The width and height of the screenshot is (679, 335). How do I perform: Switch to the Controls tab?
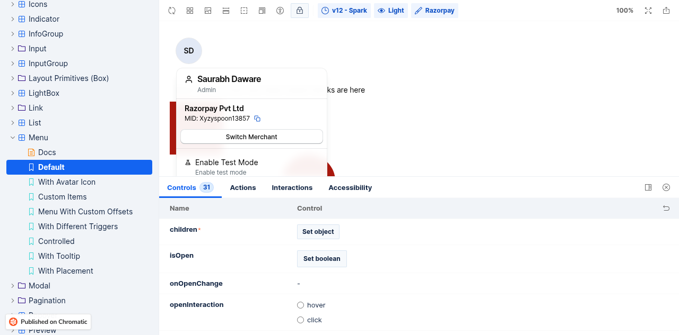(x=190, y=187)
